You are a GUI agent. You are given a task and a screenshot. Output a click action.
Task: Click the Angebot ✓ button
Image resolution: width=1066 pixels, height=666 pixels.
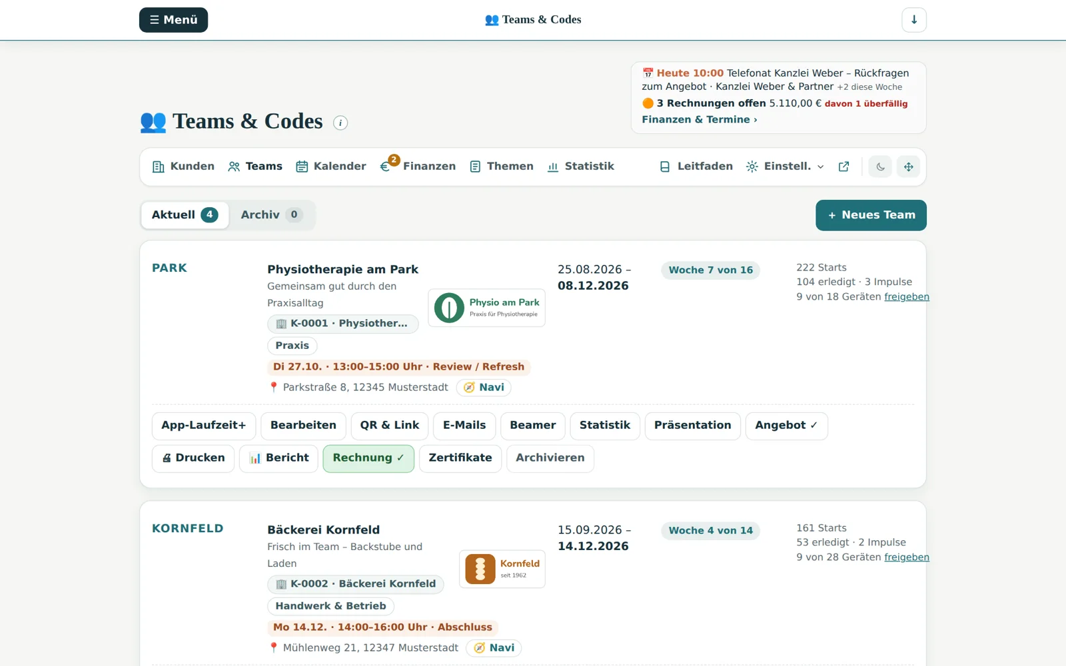click(787, 426)
